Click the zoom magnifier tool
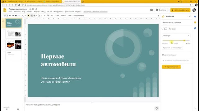This screenshot has height=111, width=199. 23,15
